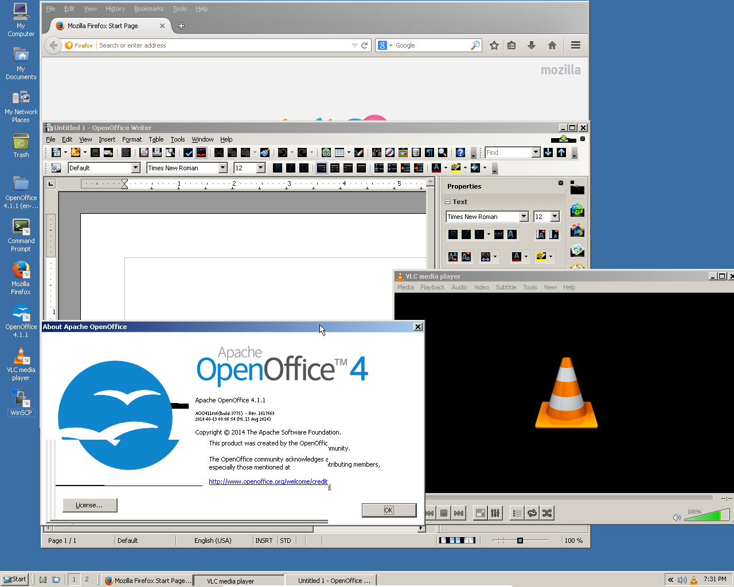Open Writer Format menu
734x587 pixels.
(132, 139)
